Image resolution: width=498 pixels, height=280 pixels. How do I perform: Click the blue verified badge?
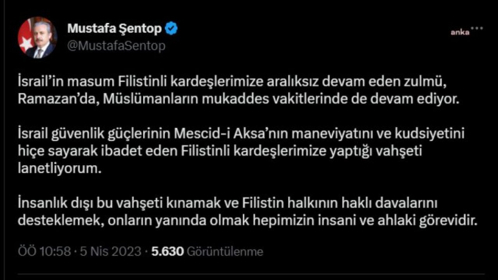coord(171,29)
